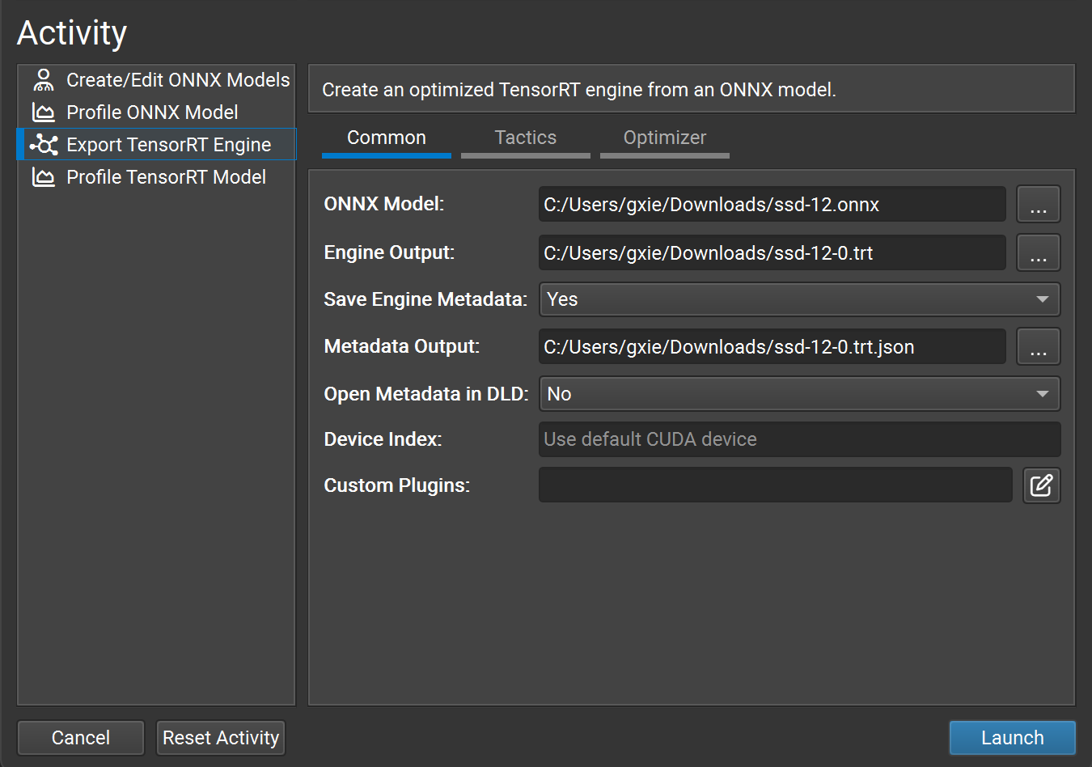Screen dimensions: 1092x767
Task: Click the Profile TensorRT Model graph icon
Action: coord(43,176)
